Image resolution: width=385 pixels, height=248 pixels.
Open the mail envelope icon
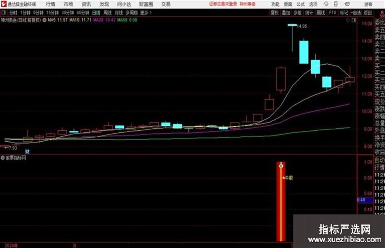(347, 4)
